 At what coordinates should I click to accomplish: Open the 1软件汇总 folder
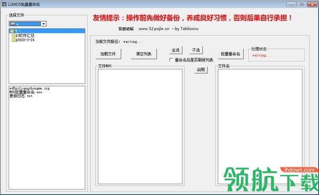25,36
